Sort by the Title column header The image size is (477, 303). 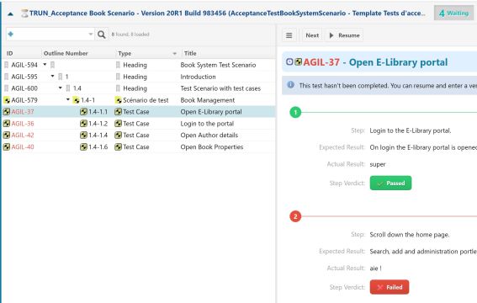tap(190, 53)
